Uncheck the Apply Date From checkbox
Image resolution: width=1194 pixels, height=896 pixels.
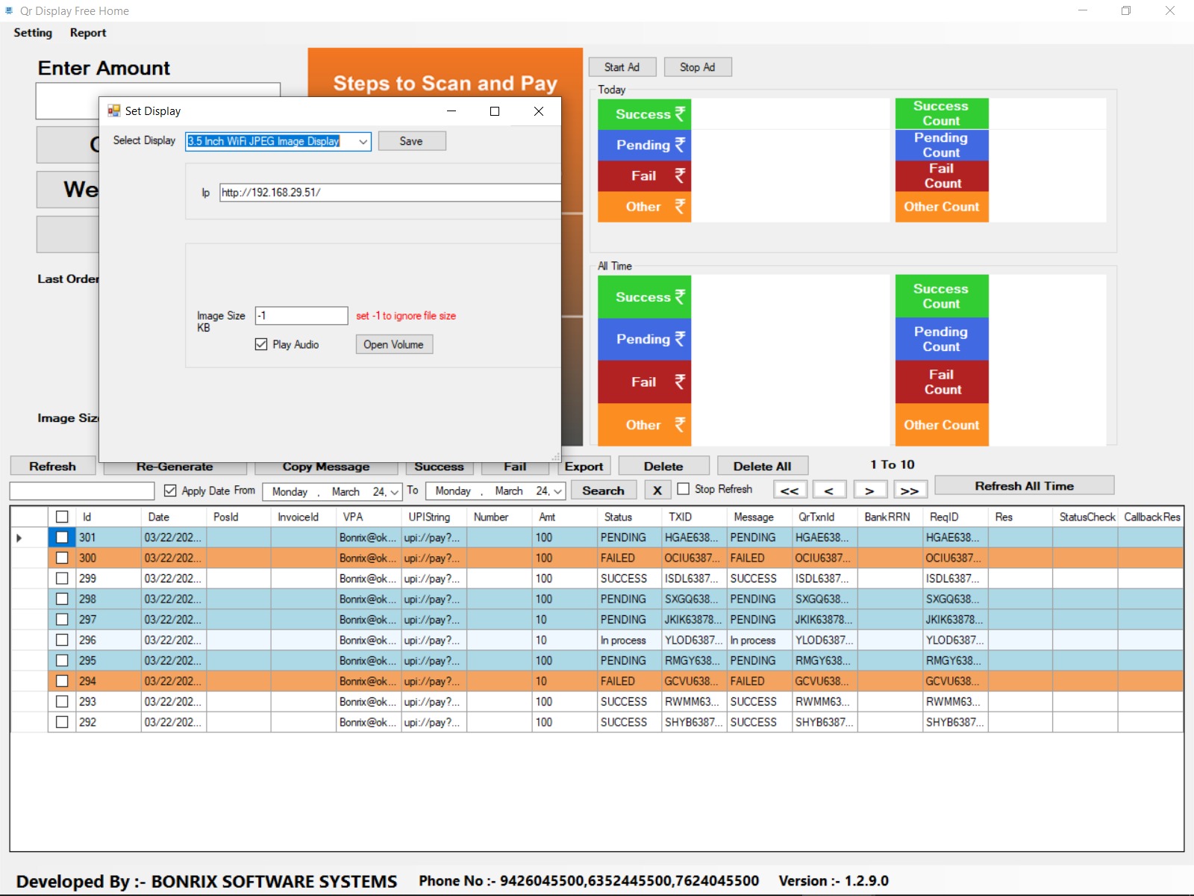coord(170,491)
